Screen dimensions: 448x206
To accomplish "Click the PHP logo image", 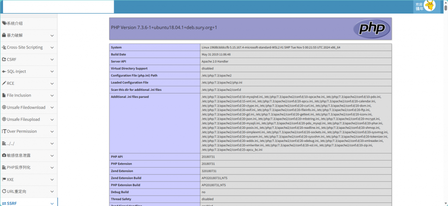I will [371, 28].
